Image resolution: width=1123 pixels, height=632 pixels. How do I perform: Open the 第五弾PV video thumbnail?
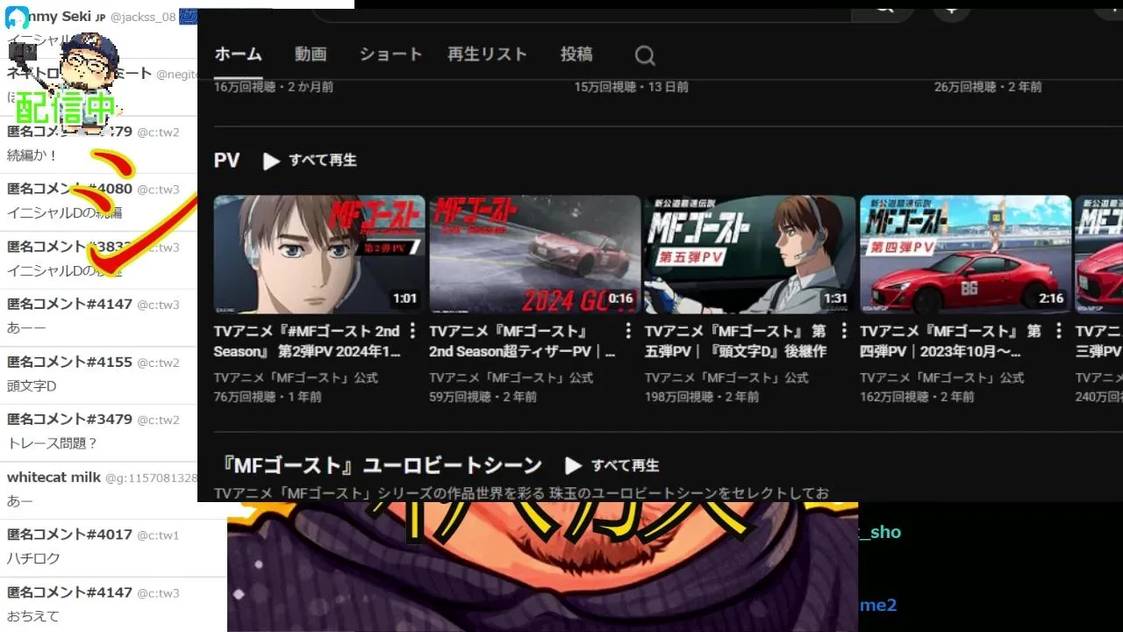coord(749,255)
